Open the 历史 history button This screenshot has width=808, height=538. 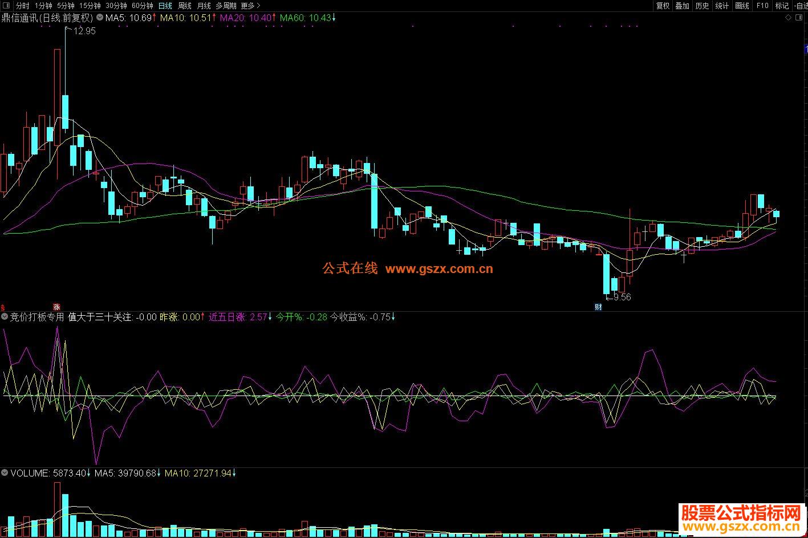tap(702, 6)
